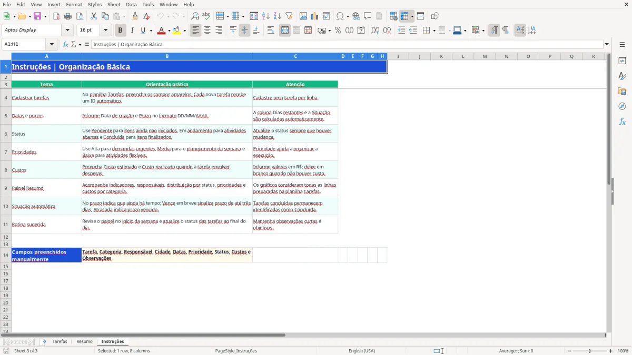The width and height of the screenshot is (632, 355).
Task: Switch to the Tarefas sheet tab
Action: tap(60, 341)
